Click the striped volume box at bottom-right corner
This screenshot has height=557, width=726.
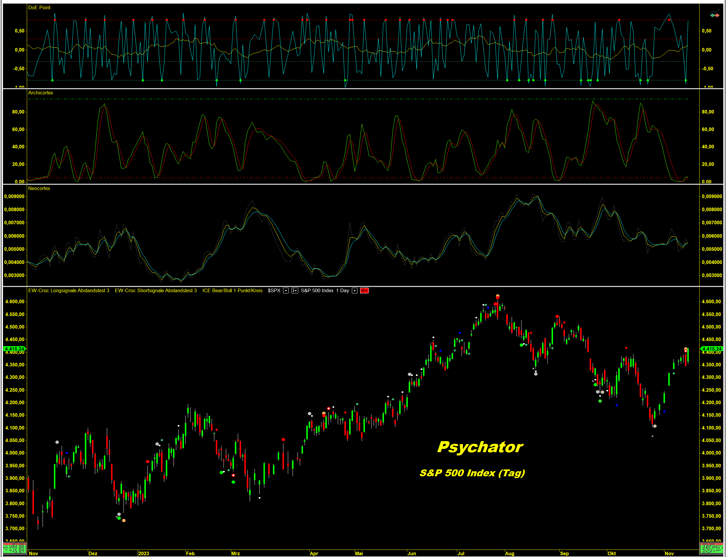[x=711, y=549]
